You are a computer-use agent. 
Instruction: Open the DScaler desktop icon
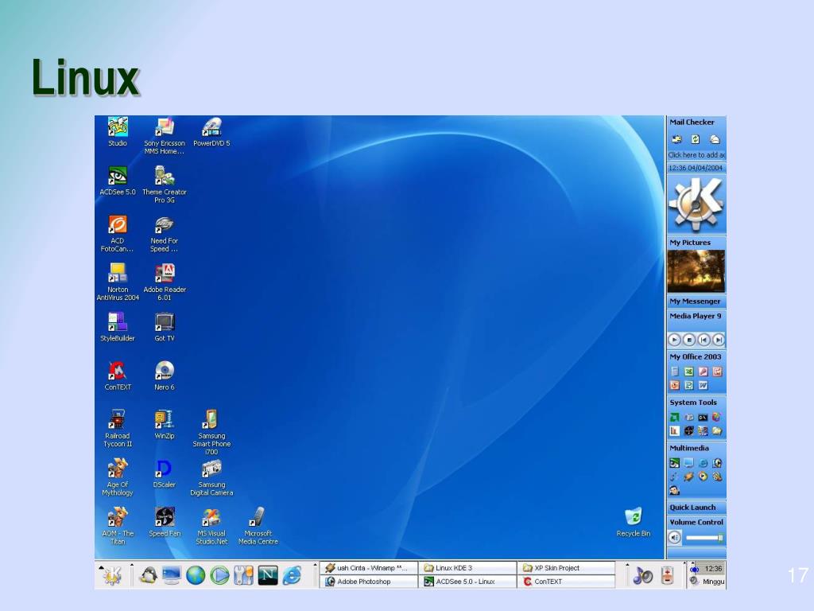tap(164, 473)
